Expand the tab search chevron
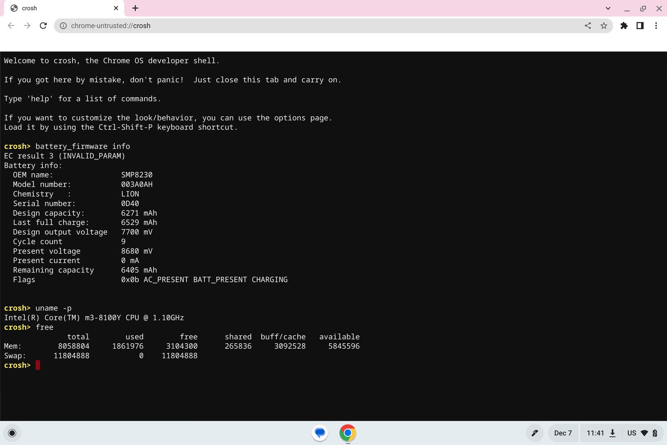 [608, 8]
